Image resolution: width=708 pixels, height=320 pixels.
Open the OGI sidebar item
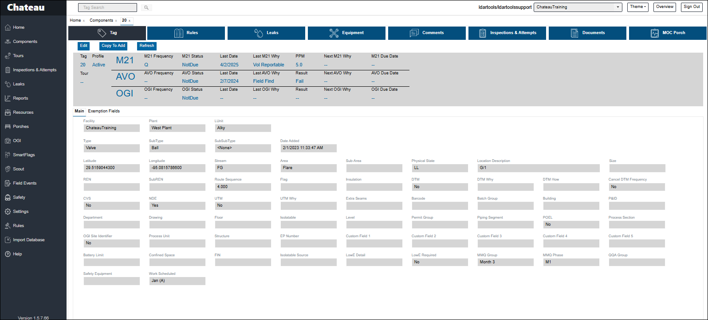pyautogui.click(x=17, y=141)
